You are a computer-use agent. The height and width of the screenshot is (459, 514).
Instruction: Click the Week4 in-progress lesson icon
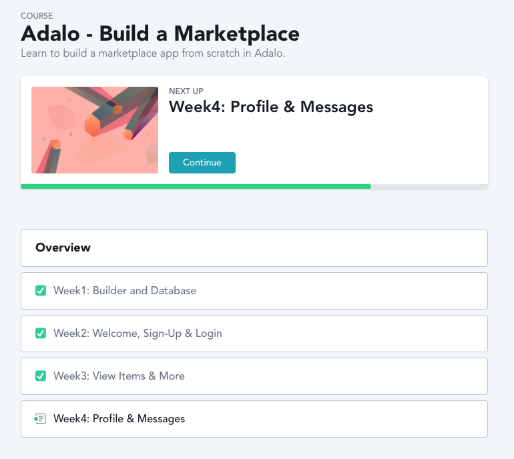[x=40, y=419]
